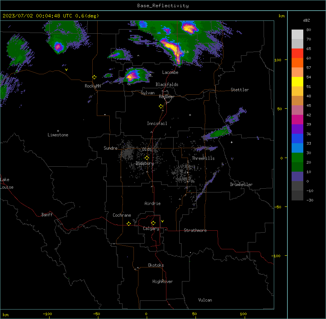The height and width of the screenshot is (319, 326).
Task: Click the Base_Reflectivity title
Action: point(163,6)
